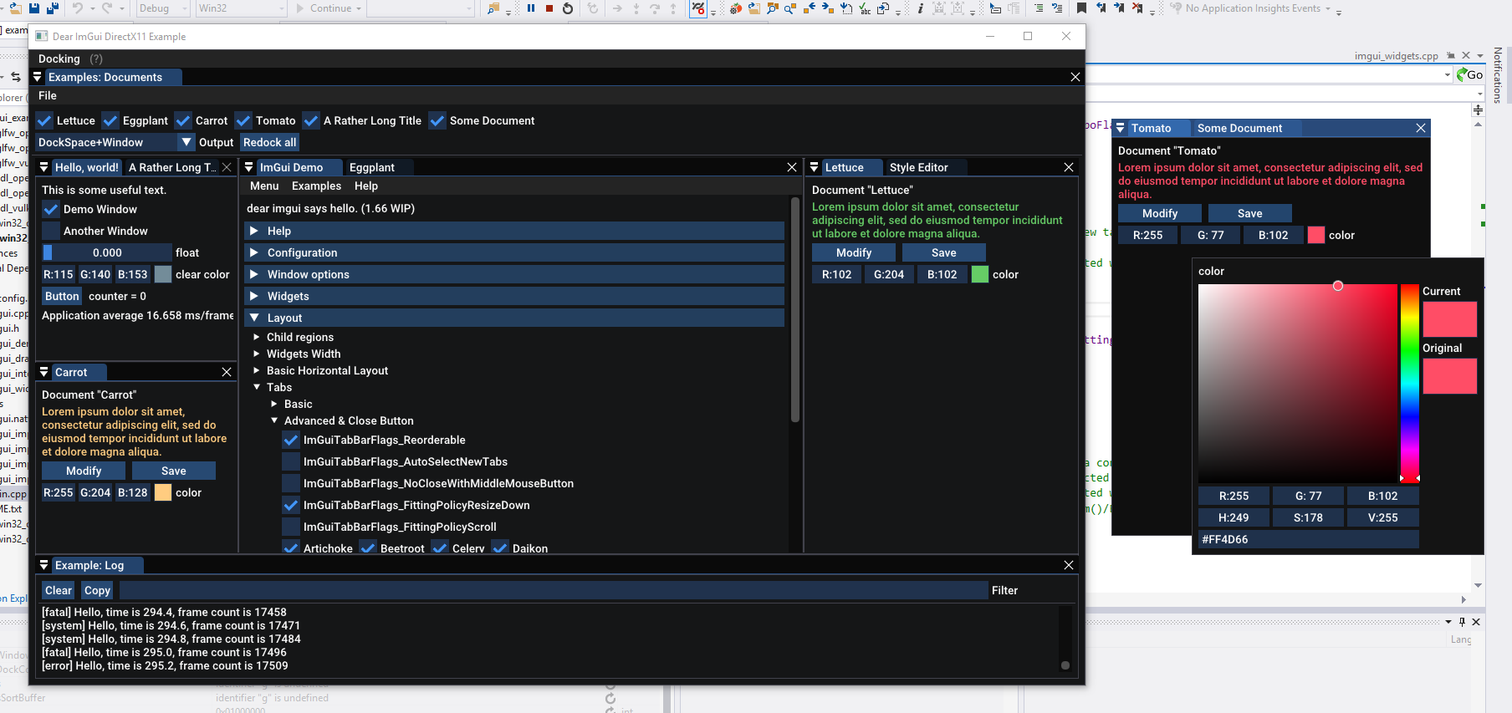
Task: Close the ImGui Demo dock node
Action: point(792,167)
